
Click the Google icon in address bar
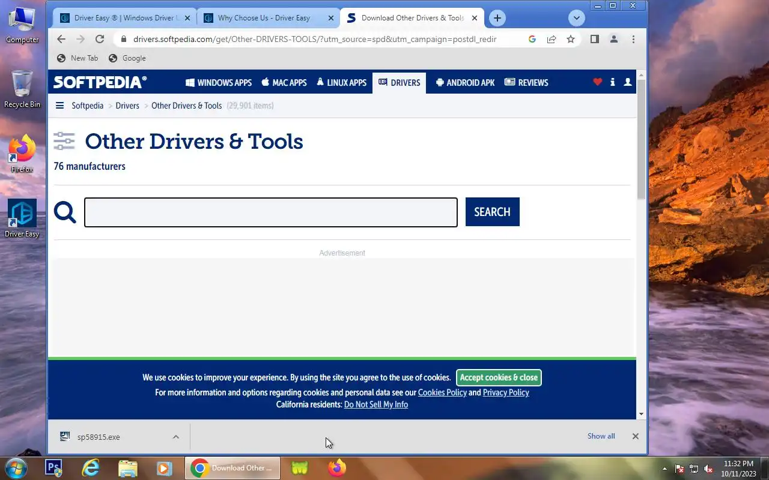532,39
